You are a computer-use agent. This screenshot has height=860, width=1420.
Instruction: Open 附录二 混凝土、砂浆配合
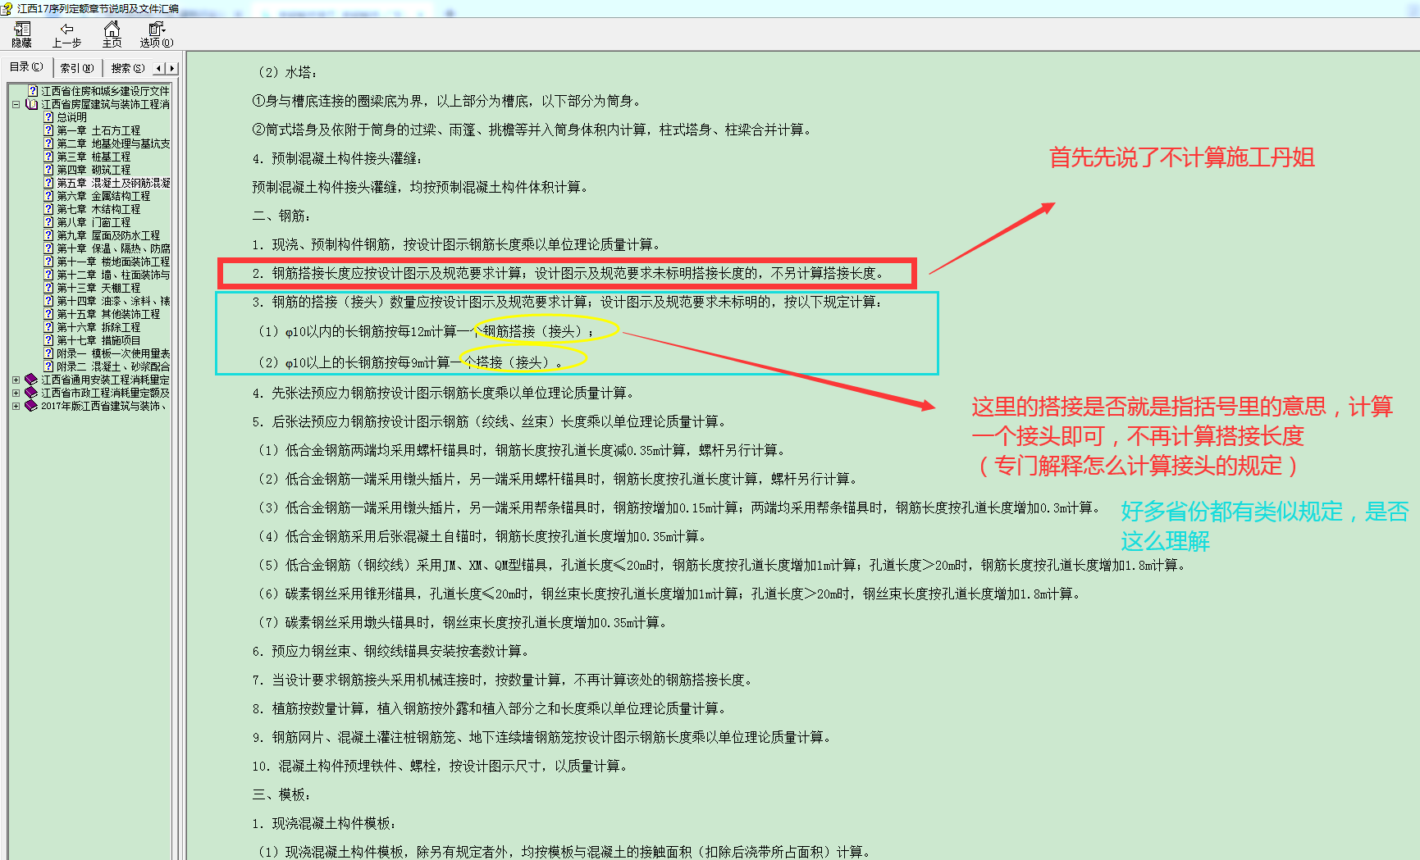pos(113,366)
